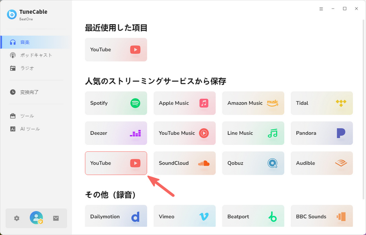Screen dimensions: 366x235
Task: Click the SoundCloud cloud logo
Action: point(204,163)
